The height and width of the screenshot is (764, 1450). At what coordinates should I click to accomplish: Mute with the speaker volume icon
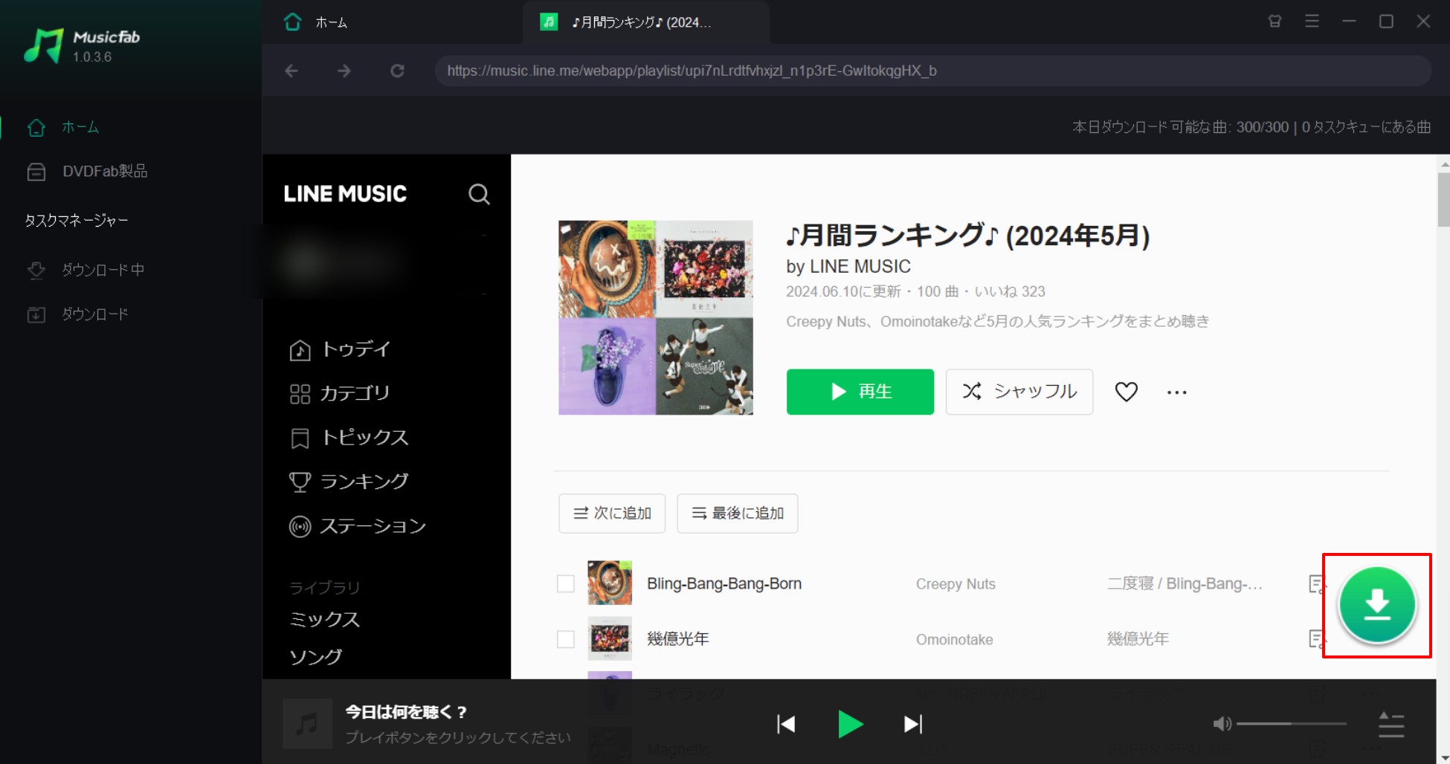coord(1222,723)
